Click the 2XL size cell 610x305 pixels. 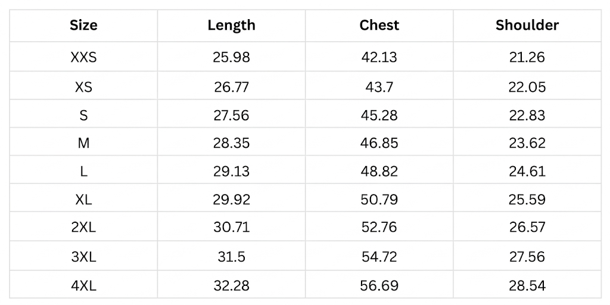[x=83, y=228]
